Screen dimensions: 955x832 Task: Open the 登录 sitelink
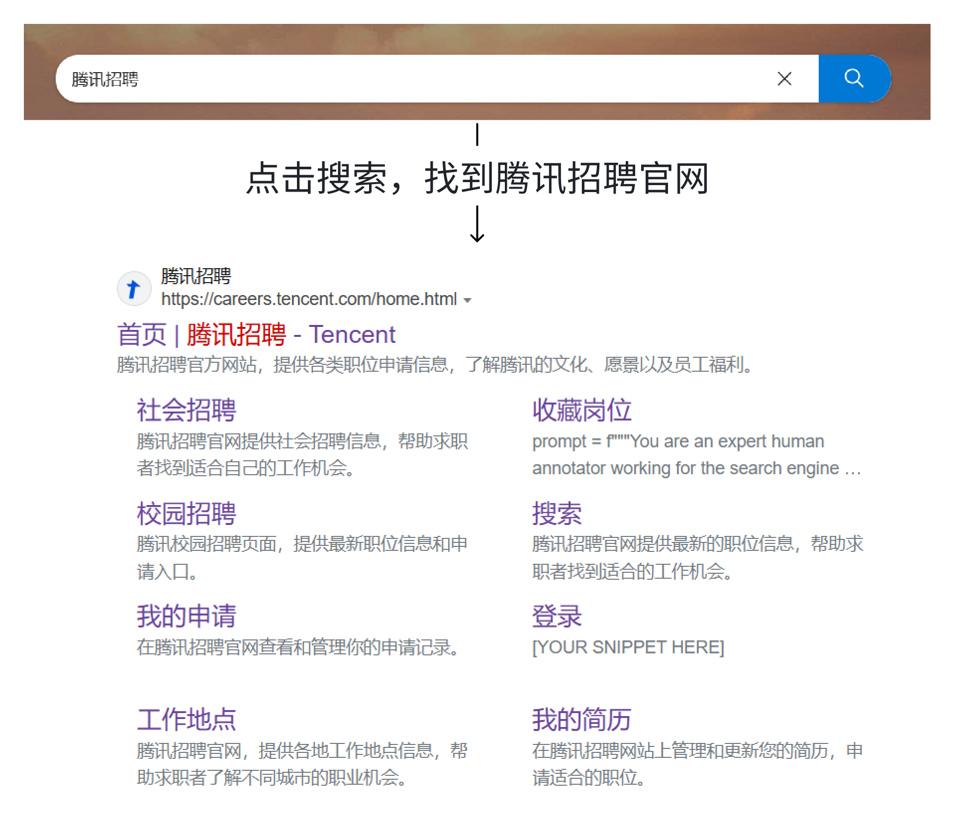tap(557, 617)
